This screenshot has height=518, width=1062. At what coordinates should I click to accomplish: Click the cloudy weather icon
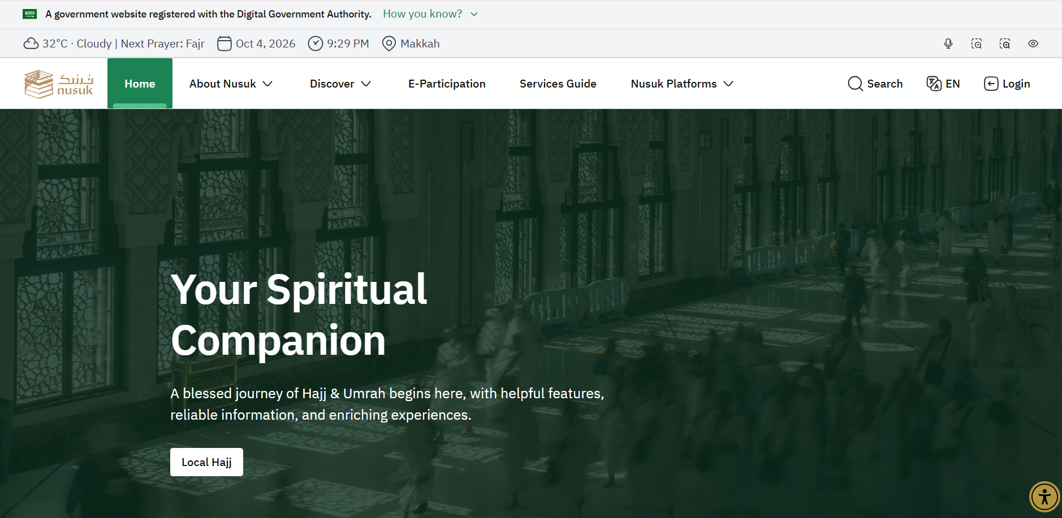(x=31, y=43)
